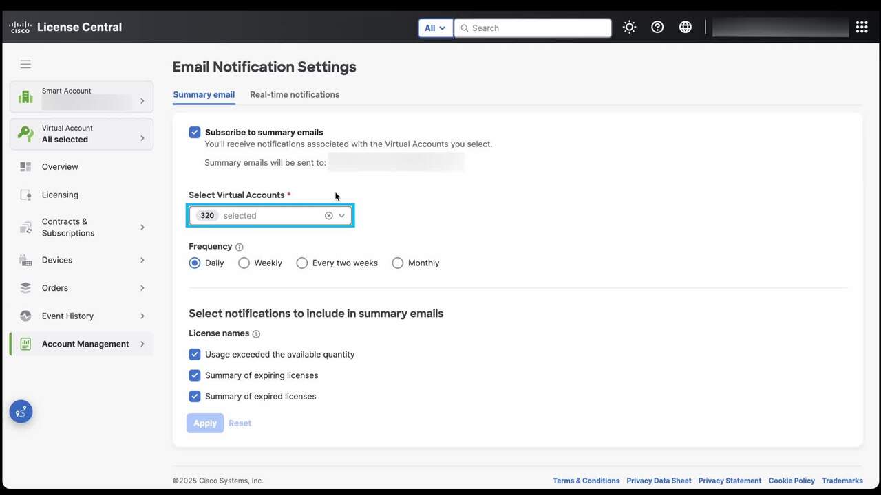Open the Select Virtual Accounts dropdown

tap(341, 216)
